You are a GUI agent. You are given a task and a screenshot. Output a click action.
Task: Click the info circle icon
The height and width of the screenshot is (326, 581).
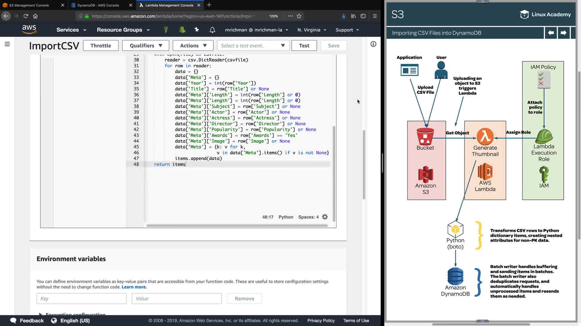(373, 44)
